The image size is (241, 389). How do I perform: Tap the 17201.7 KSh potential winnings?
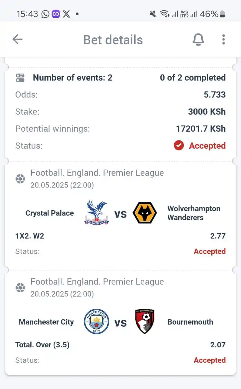point(201,129)
